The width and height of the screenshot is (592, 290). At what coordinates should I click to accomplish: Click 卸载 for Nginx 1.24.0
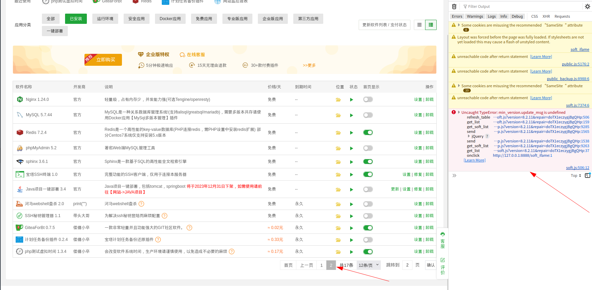click(x=430, y=100)
